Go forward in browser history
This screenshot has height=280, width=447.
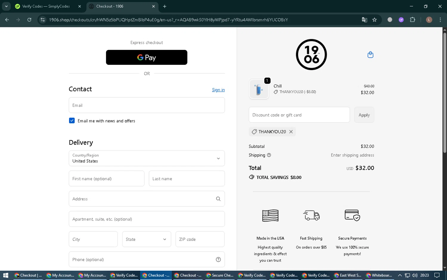click(x=18, y=20)
